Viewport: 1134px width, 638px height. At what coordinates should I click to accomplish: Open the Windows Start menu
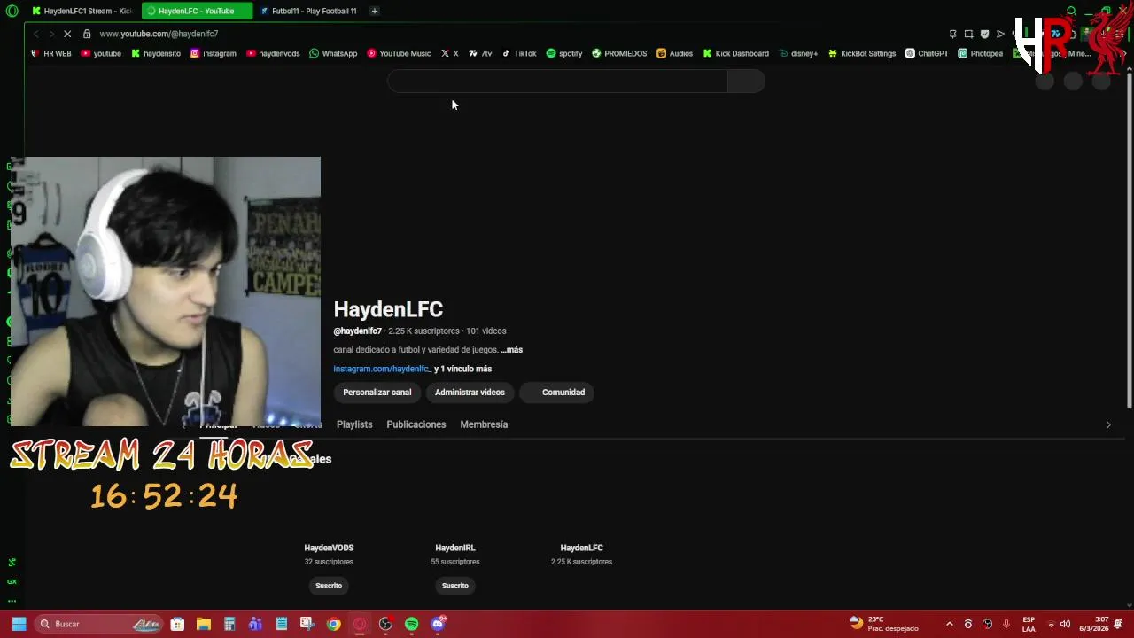tap(19, 624)
